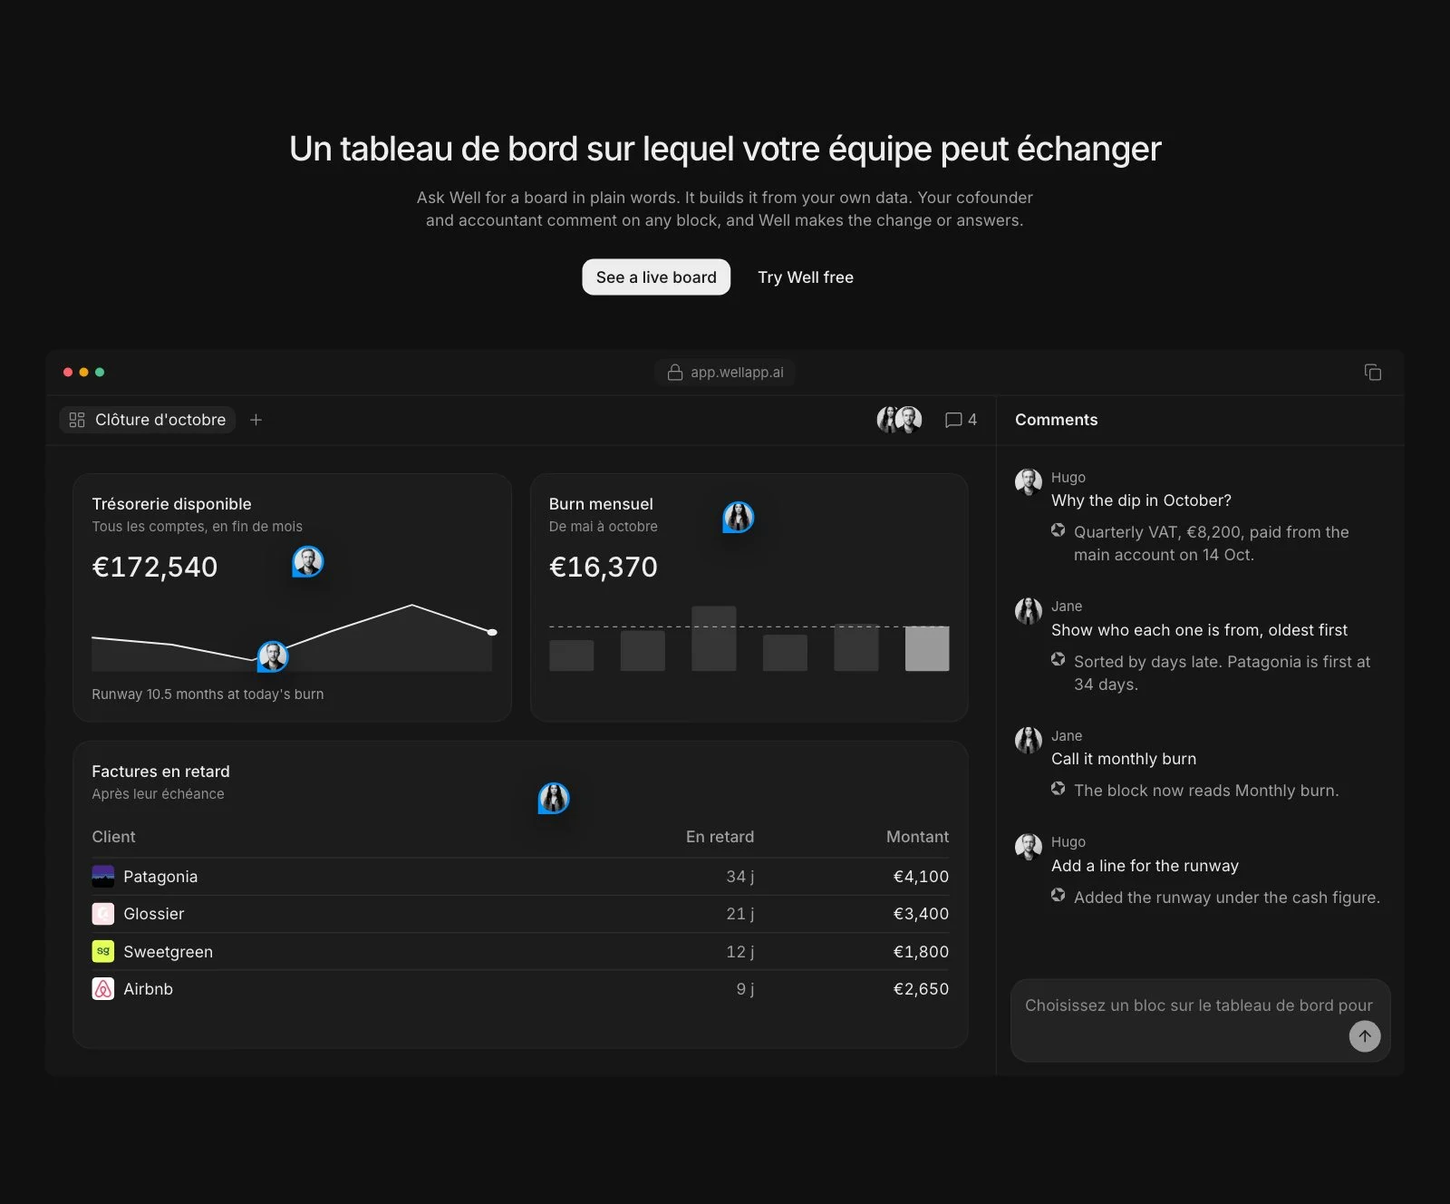Click the Runway 10.5 months text
Screen dimensions: 1450x1204
pos(208,694)
